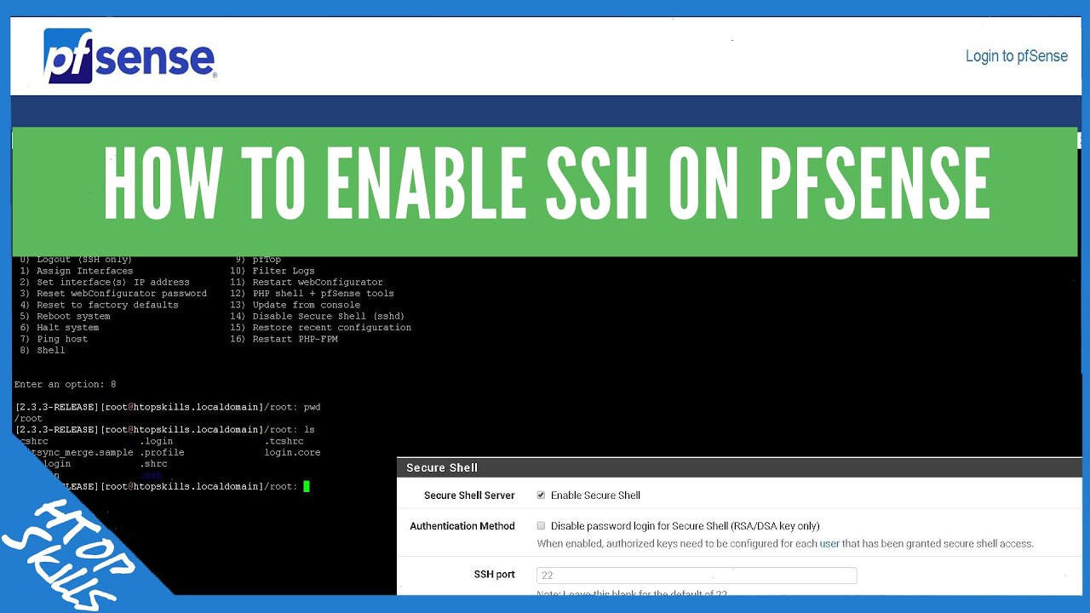
Task: Click the terminal line ending with 'ls'
Action: 165,430
